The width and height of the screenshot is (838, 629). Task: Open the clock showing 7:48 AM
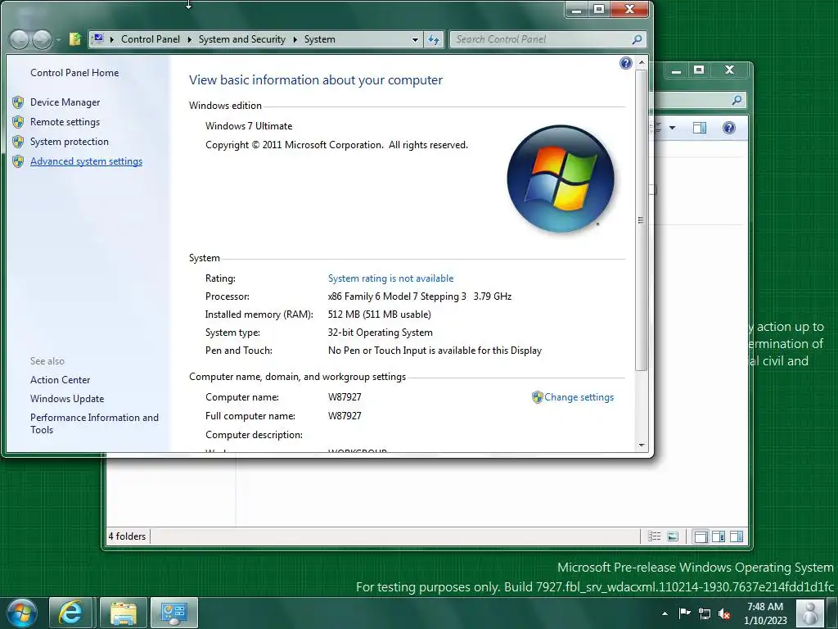(765, 613)
